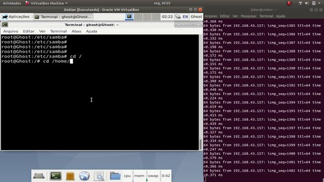The width and height of the screenshot is (324, 182).
Task: Open VirtualBox Machine app menu
Action: pos(47,3)
